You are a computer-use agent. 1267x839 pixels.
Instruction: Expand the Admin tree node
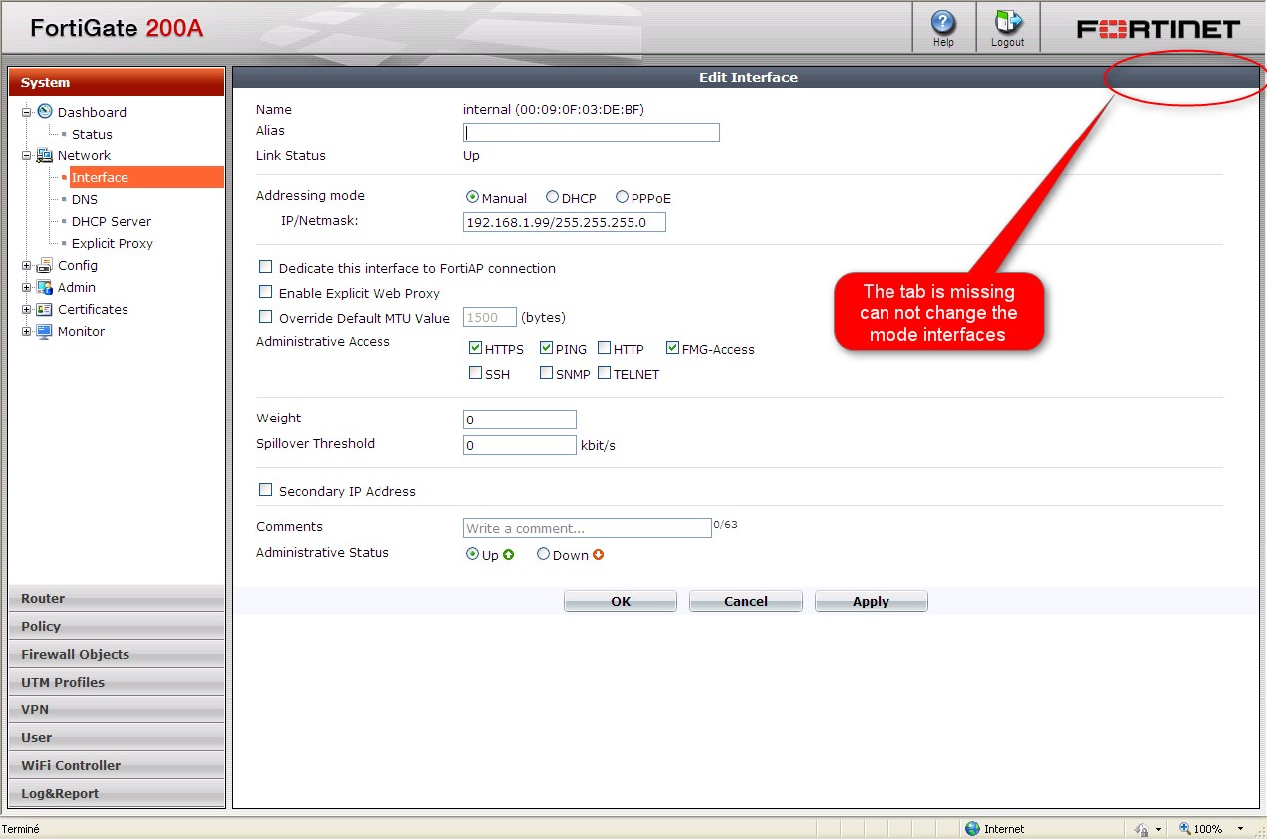[27, 287]
